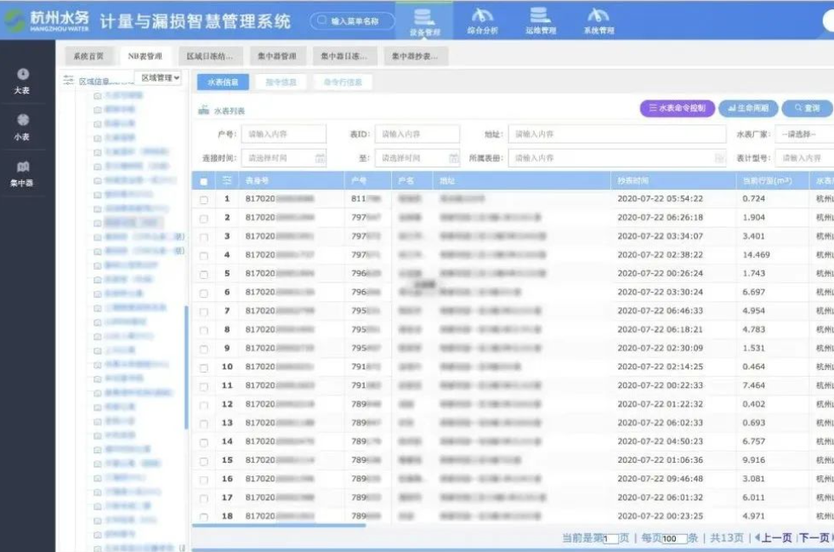Click the 查询 search button
Screen dimensions: 834x552
pos(807,109)
